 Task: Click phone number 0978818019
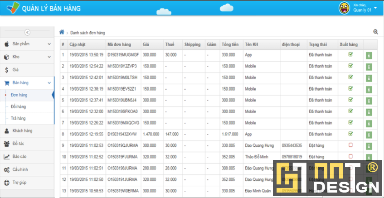(x=292, y=157)
